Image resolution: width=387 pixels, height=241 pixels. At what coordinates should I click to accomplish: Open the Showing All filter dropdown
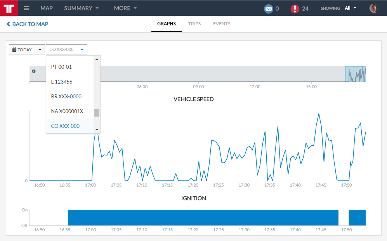pos(350,8)
